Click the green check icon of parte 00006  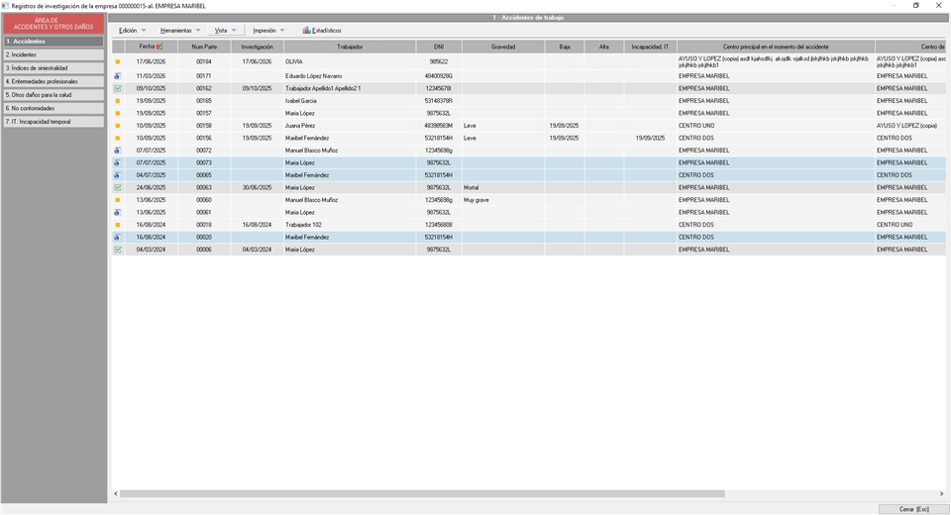pos(118,250)
